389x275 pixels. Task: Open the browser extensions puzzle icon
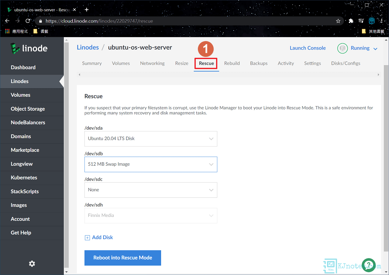coord(351,21)
